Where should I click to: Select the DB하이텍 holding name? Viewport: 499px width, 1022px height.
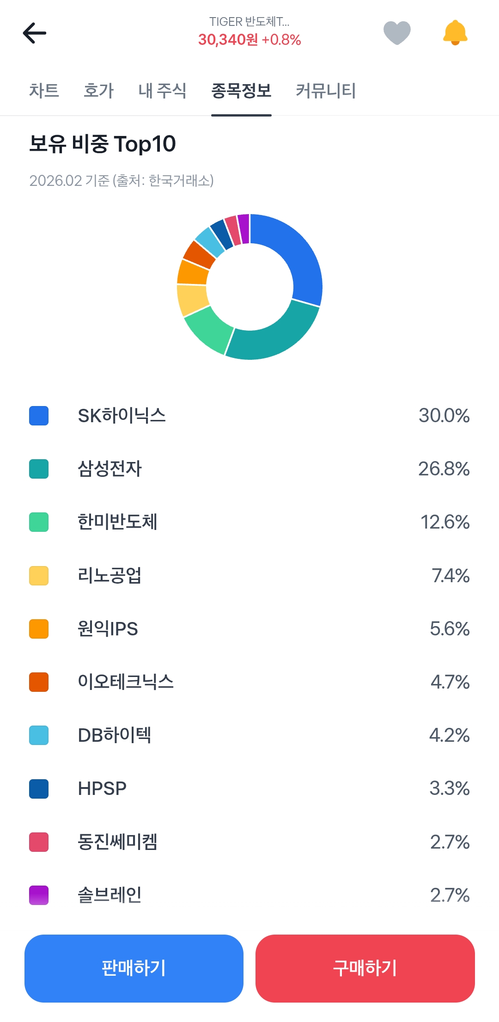point(114,735)
